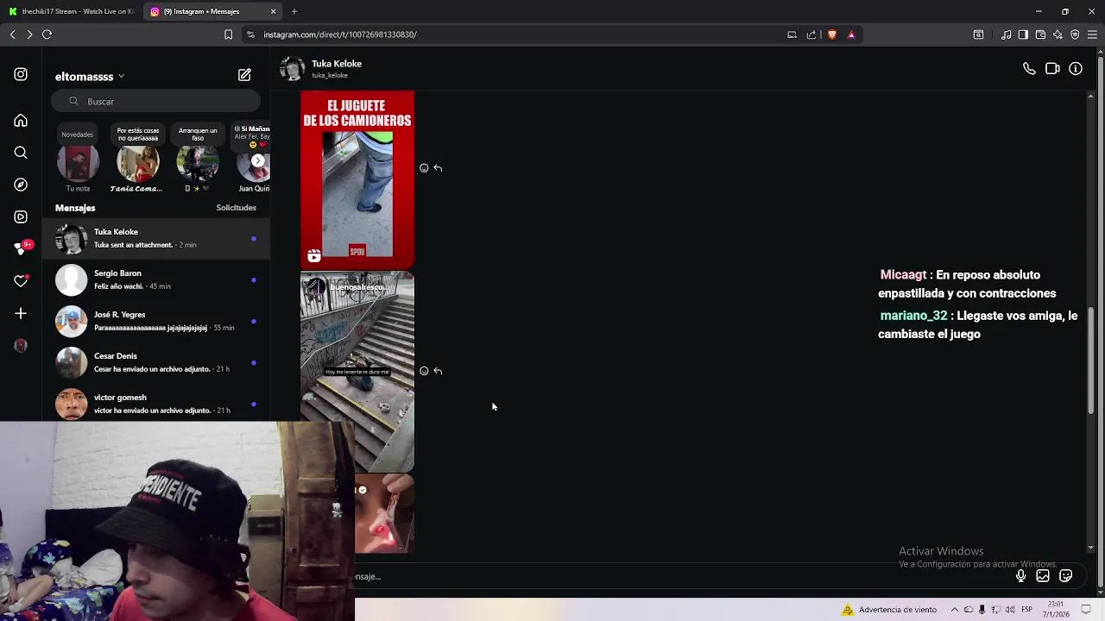Open own profile avatar in sidebar

21,346
